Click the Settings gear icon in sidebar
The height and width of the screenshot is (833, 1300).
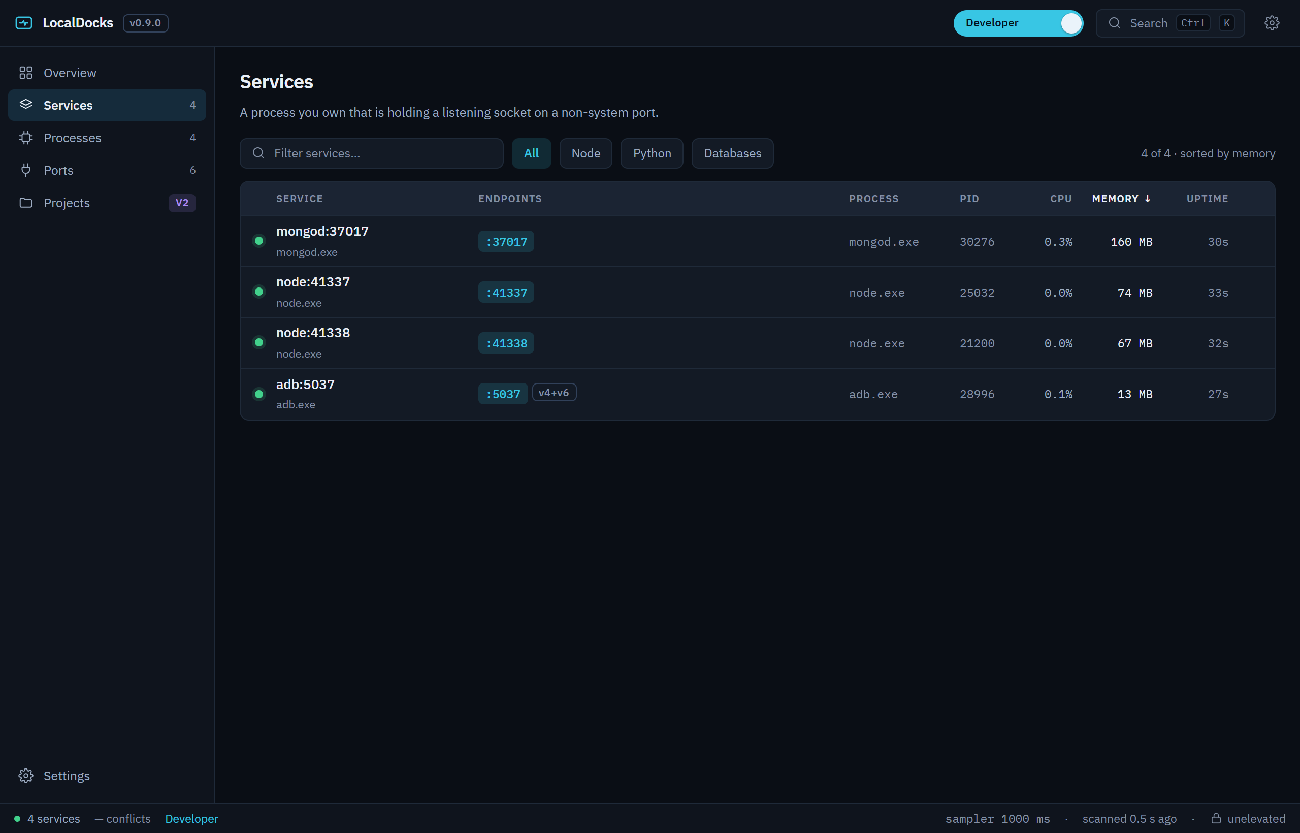[x=26, y=776]
